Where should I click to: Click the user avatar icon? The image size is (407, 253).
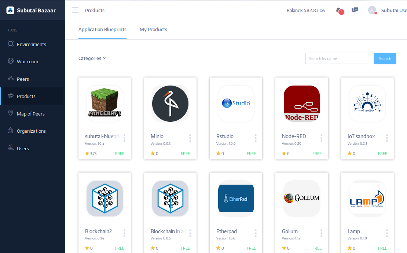click(x=372, y=10)
